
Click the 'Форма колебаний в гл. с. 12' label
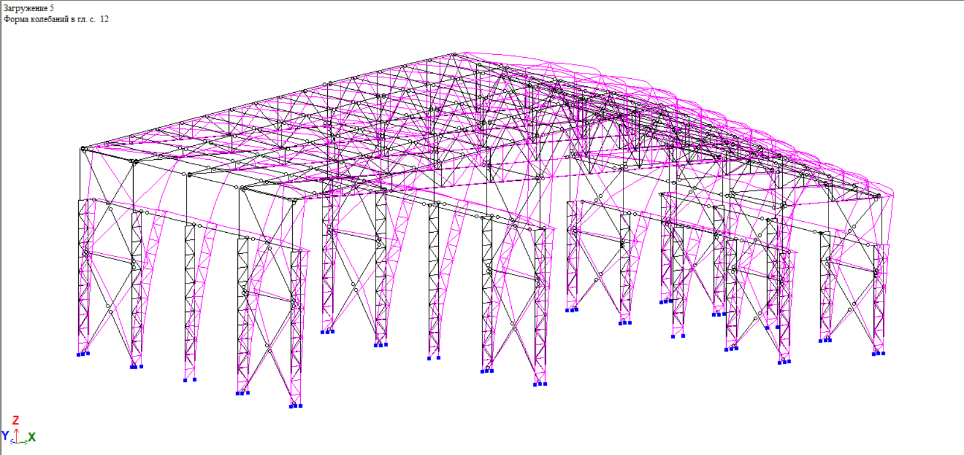pos(56,19)
